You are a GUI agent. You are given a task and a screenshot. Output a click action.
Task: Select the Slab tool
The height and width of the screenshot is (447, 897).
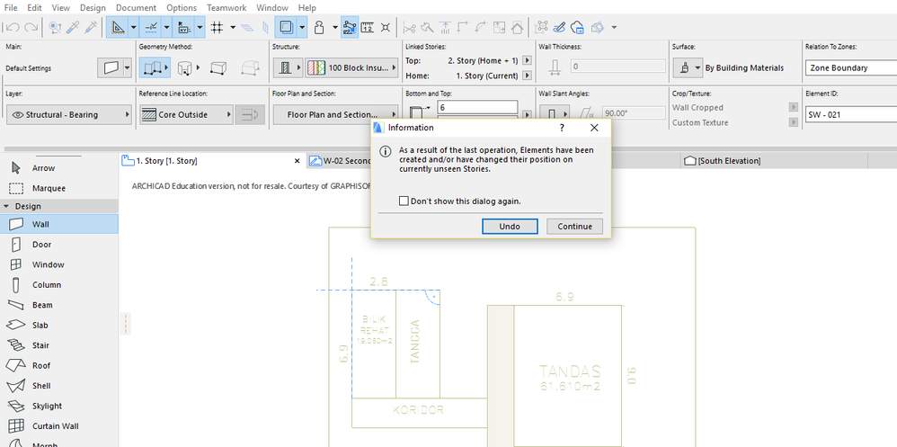[59, 325]
